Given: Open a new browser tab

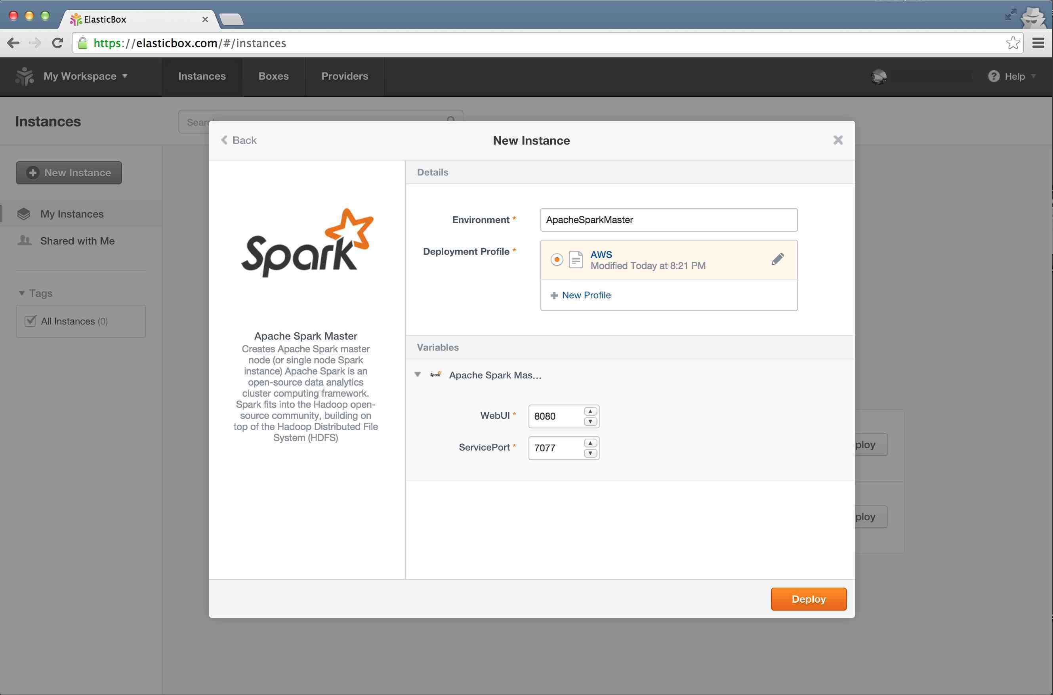Looking at the screenshot, I should [231, 19].
